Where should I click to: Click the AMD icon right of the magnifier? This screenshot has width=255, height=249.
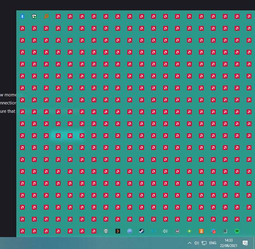click(58, 16)
